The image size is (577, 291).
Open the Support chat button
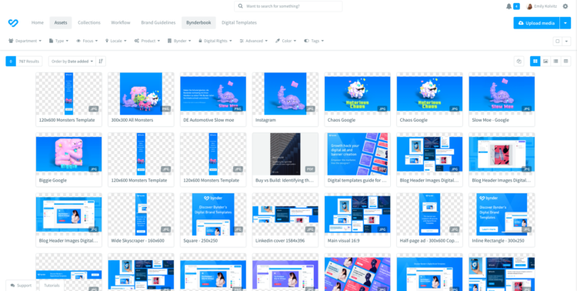[21, 286]
